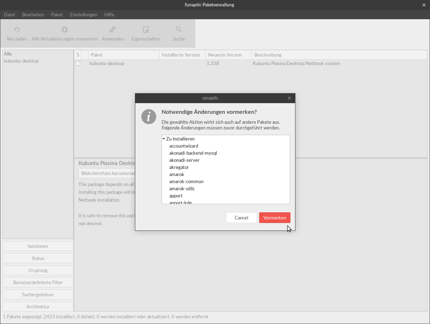Open the Datei menu
430x324 pixels.
pos(10,15)
